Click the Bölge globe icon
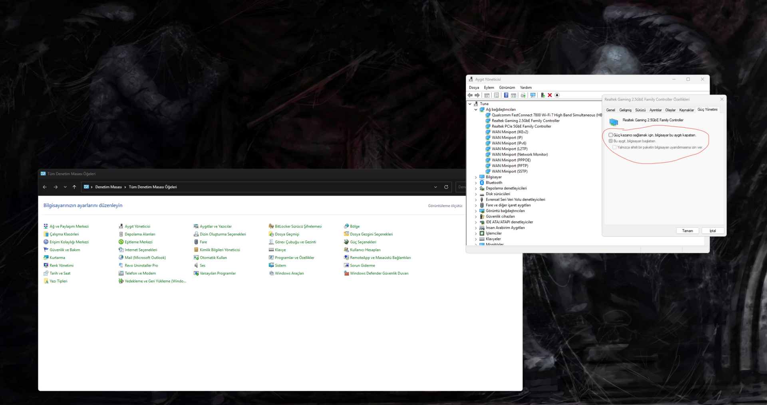 pos(346,226)
